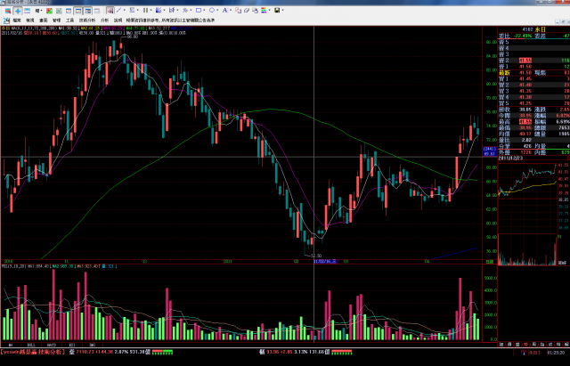Select the trend line drawing tool
Image resolution: width=570 pixels, height=366 pixels.
pos(118,10)
